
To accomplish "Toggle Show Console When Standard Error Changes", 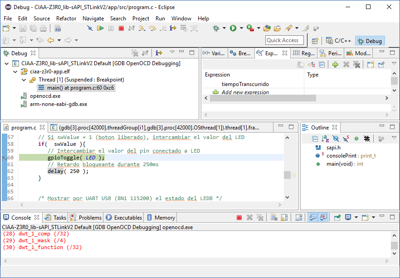I will [x=323, y=218].
